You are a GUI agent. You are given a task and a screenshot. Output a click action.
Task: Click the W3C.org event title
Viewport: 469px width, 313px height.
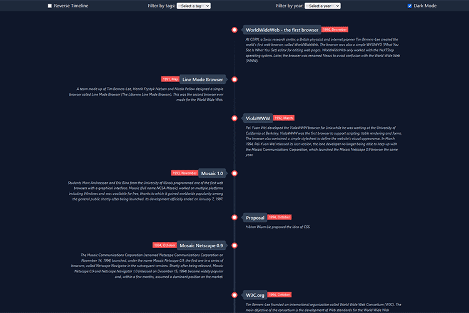tap(255, 294)
